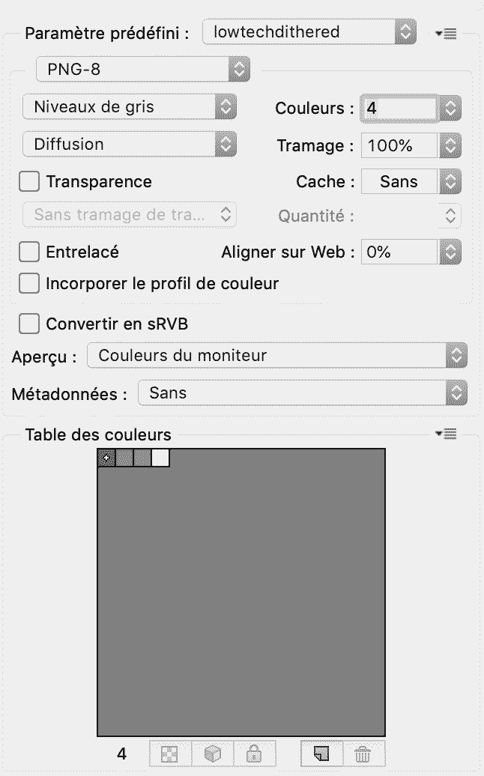Click the new color icon
484x776 pixels.
point(321,754)
